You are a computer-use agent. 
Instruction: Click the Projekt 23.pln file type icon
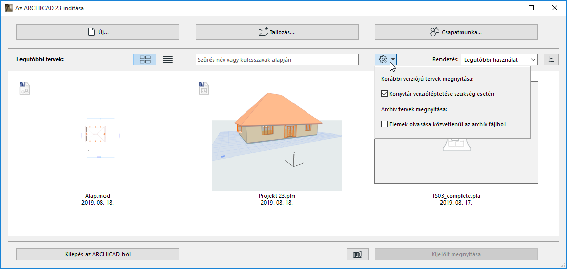tap(204, 88)
